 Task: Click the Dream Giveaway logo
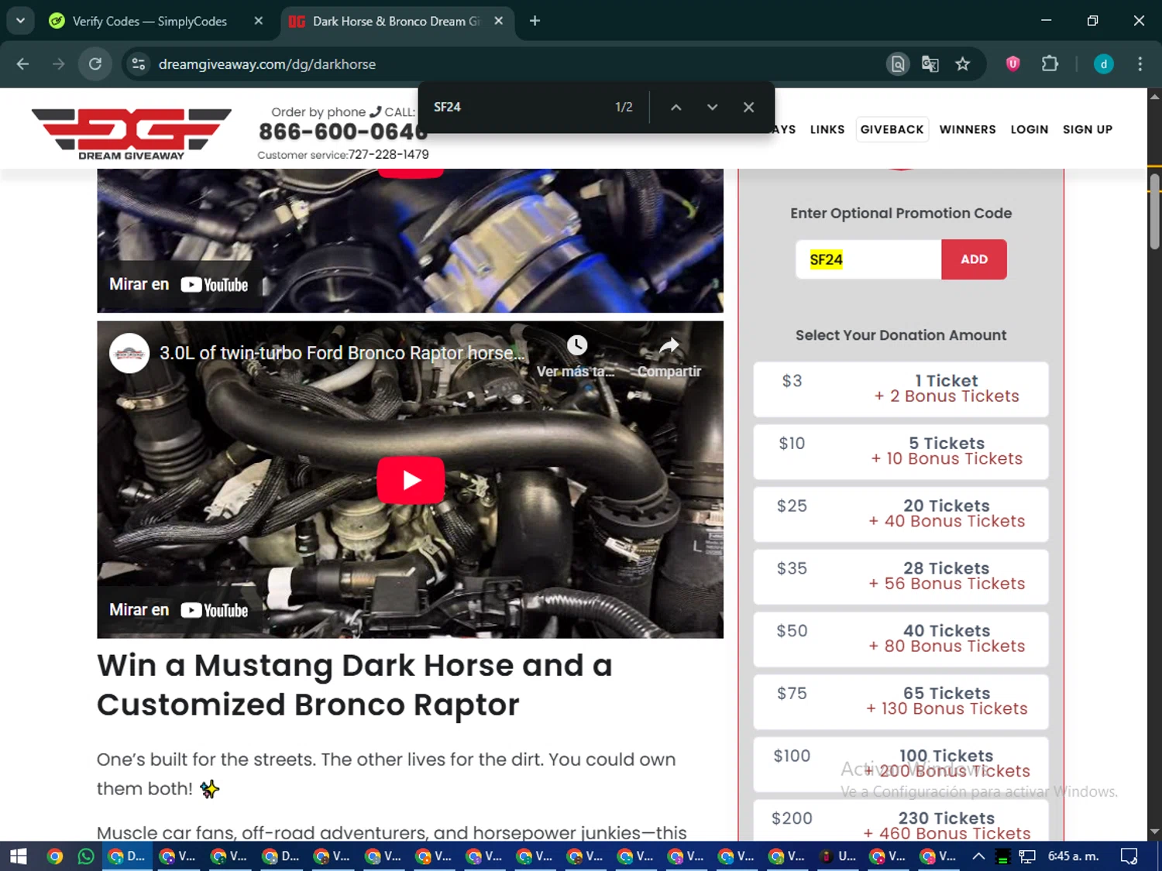pos(132,133)
